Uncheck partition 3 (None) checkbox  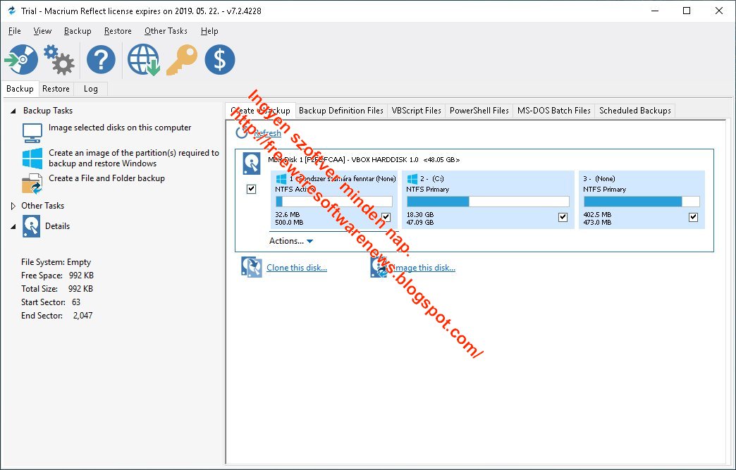(x=693, y=217)
